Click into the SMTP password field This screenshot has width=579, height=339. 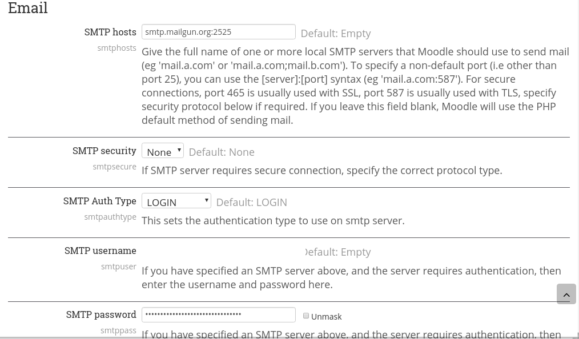[x=218, y=314]
